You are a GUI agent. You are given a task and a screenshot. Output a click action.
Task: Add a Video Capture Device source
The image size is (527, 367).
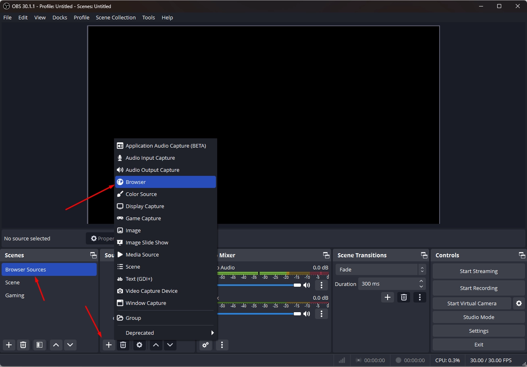pyautogui.click(x=166, y=291)
